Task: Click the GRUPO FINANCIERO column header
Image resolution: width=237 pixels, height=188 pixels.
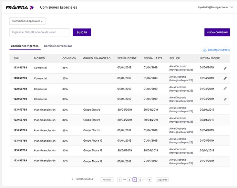Action: (97, 58)
